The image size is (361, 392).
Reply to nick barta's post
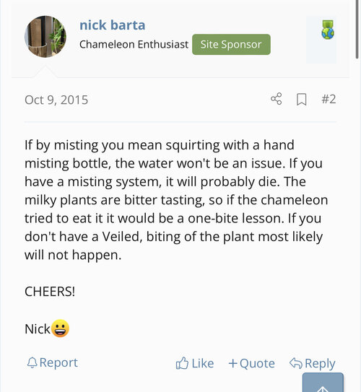[312, 364]
